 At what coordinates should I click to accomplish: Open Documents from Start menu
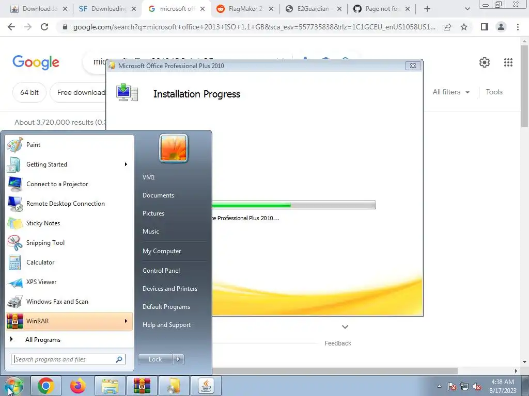[x=158, y=195]
